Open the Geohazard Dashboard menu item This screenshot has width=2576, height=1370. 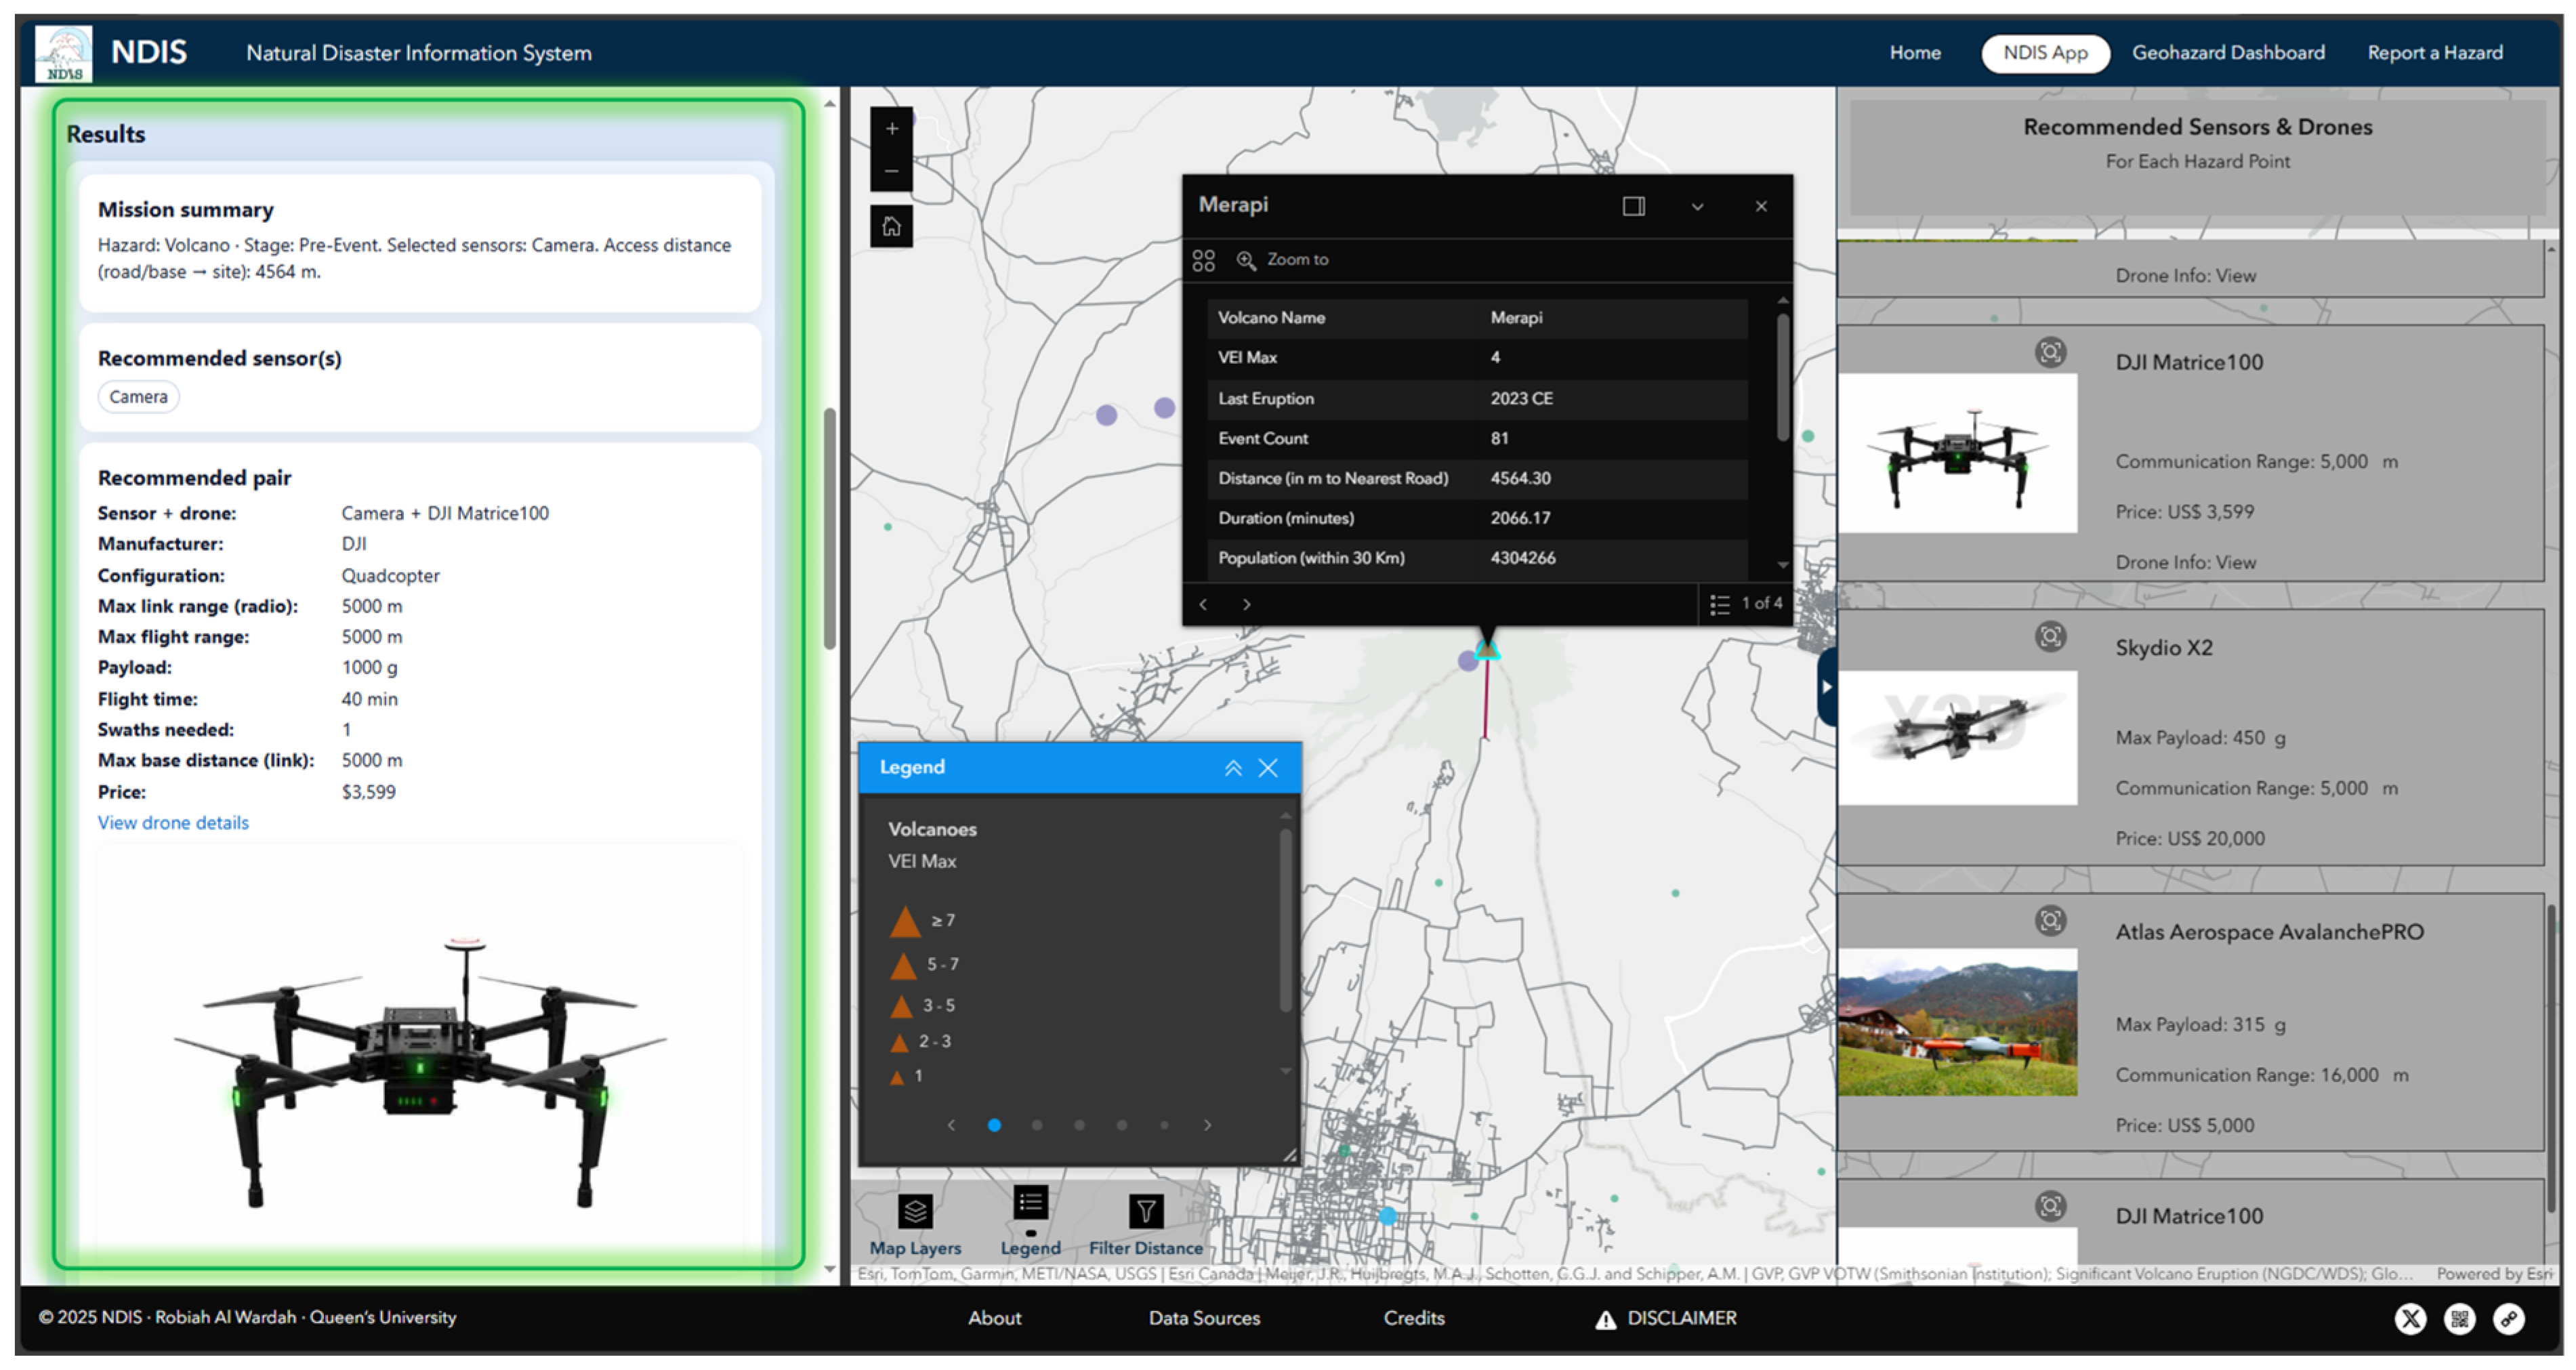point(2227,53)
